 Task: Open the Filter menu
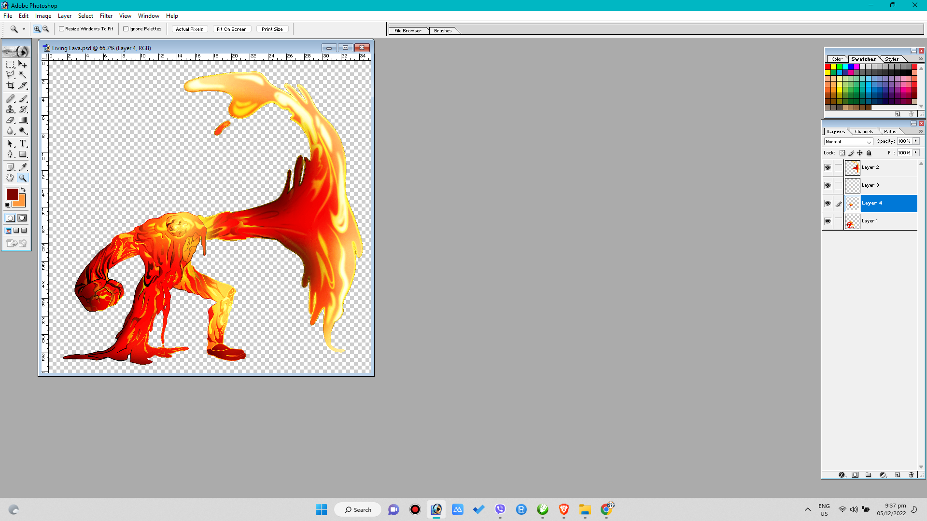(106, 16)
